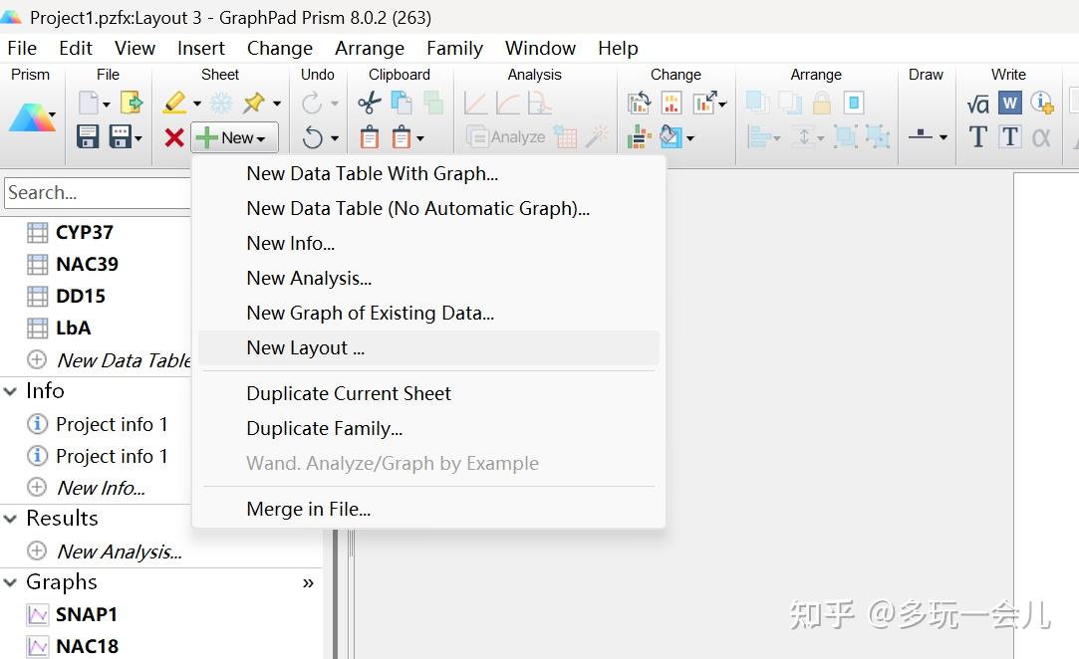The width and height of the screenshot is (1079, 659).
Task: Open the New sheet dropdown button
Action: 235,137
